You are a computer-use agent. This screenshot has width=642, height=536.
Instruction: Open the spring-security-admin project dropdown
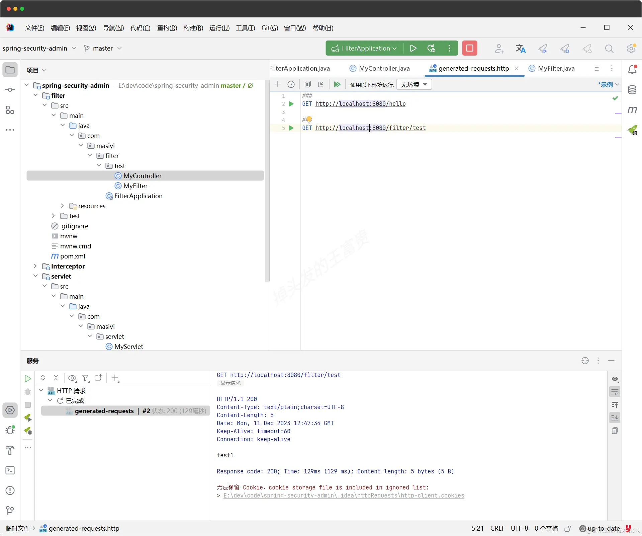tap(39, 48)
